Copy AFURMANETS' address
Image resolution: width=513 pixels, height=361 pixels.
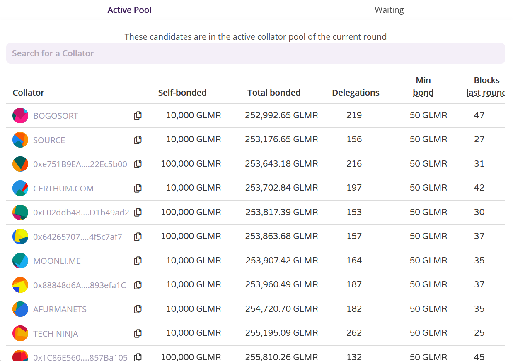tap(138, 309)
